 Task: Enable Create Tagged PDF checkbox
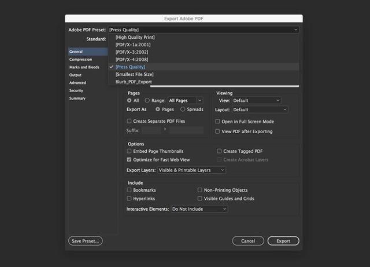pos(219,151)
